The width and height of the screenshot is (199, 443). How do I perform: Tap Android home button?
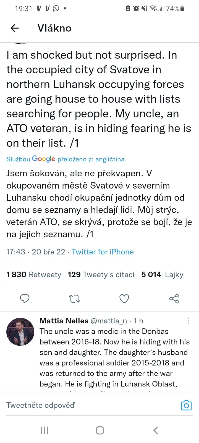pos(100,430)
